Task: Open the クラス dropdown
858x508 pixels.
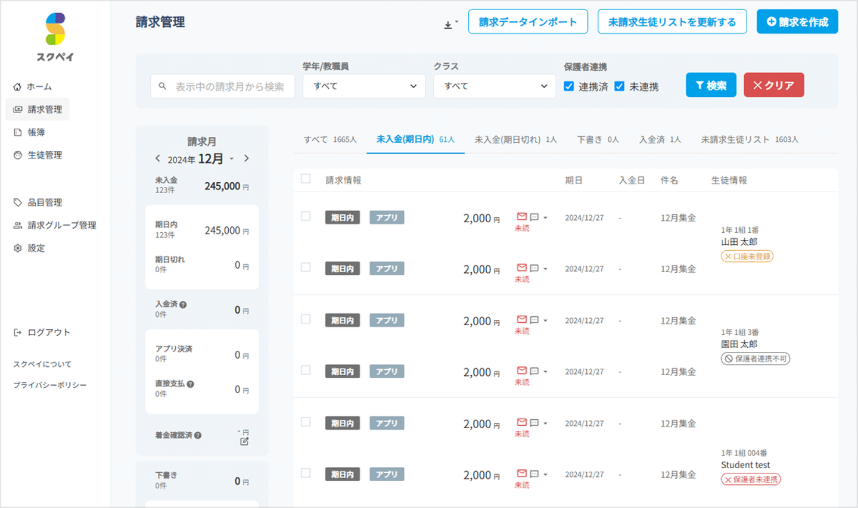Action: tap(494, 86)
